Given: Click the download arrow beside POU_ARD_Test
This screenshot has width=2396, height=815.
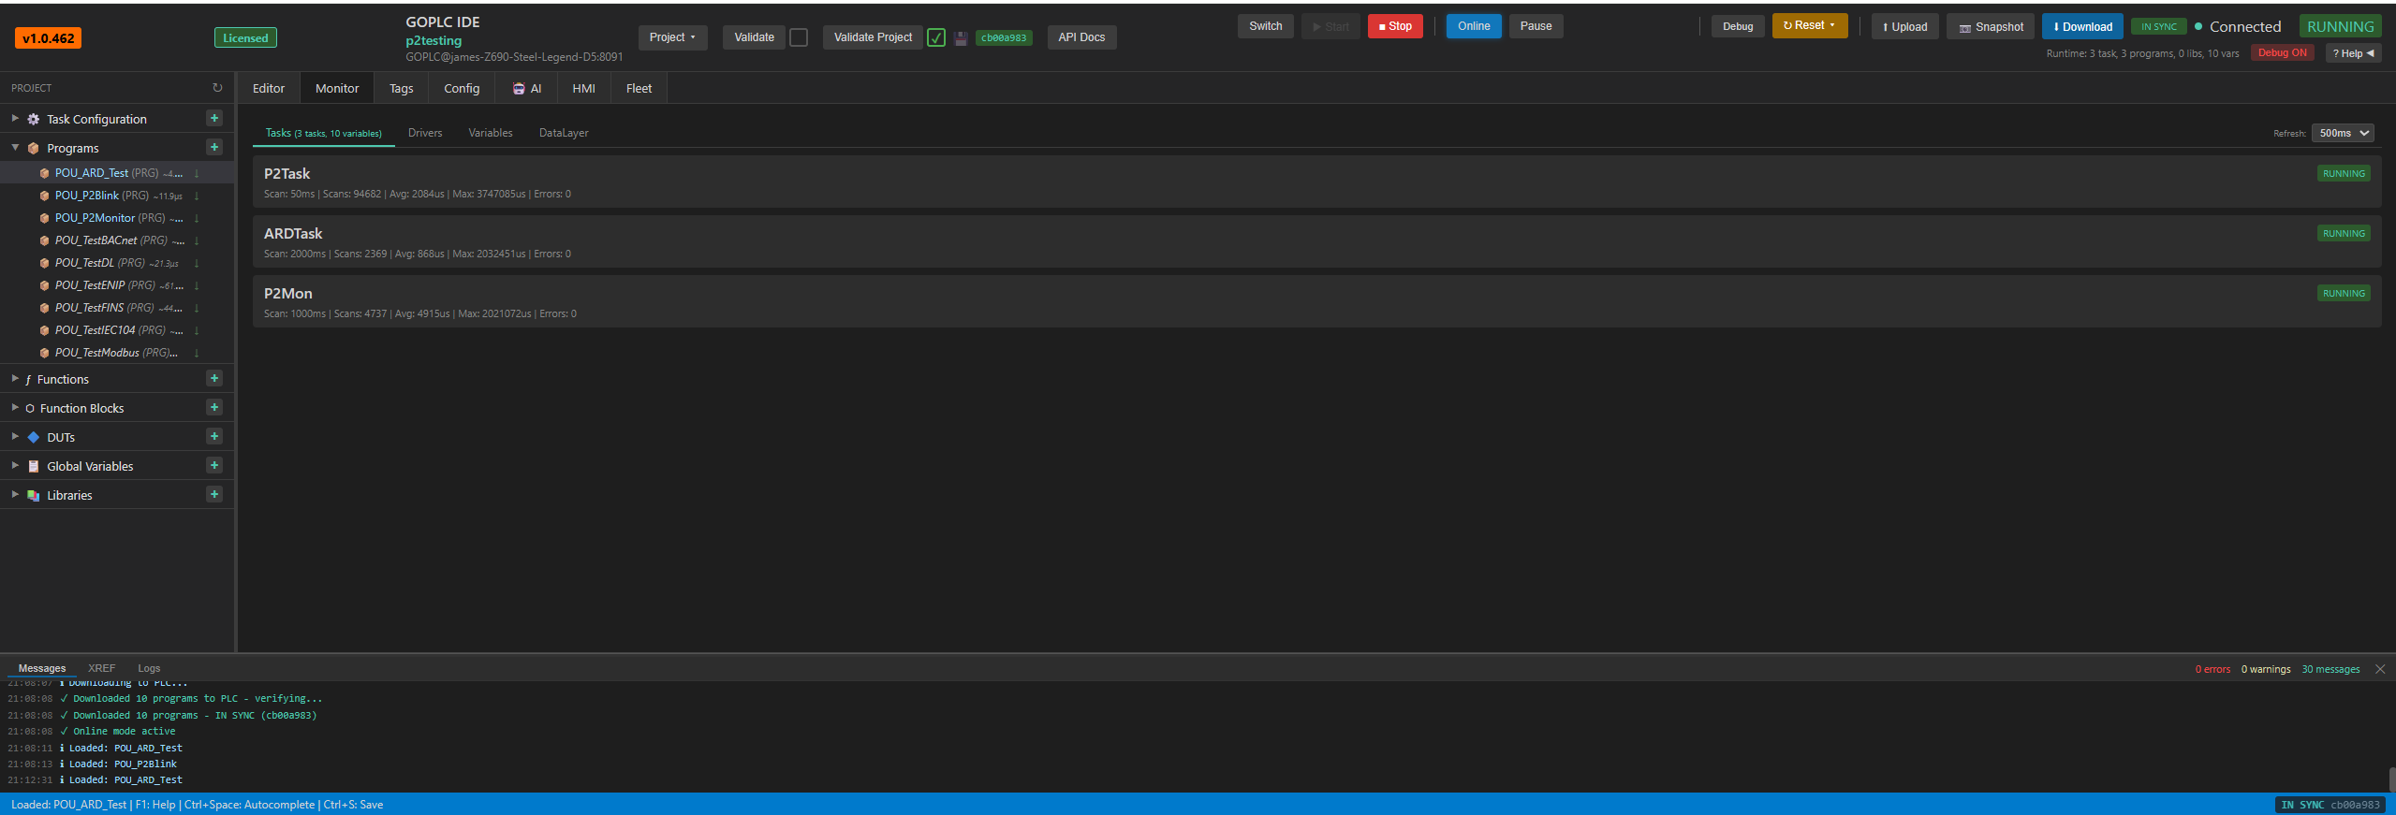Looking at the screenshot, I should [x=197, y=173].
